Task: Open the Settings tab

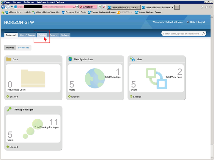Action: [65, 35]
